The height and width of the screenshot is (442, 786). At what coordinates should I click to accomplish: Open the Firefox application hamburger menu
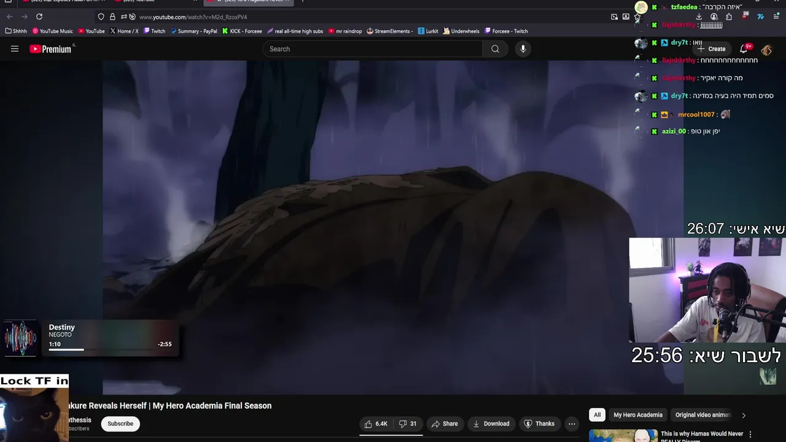tap(777, 17)
